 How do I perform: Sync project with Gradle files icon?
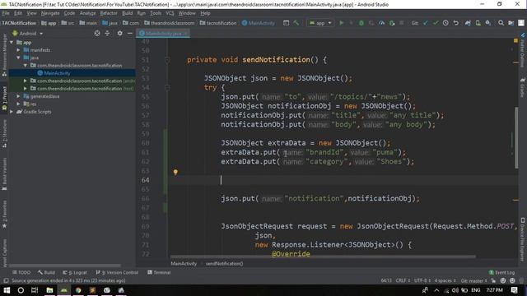coord(468,23)
